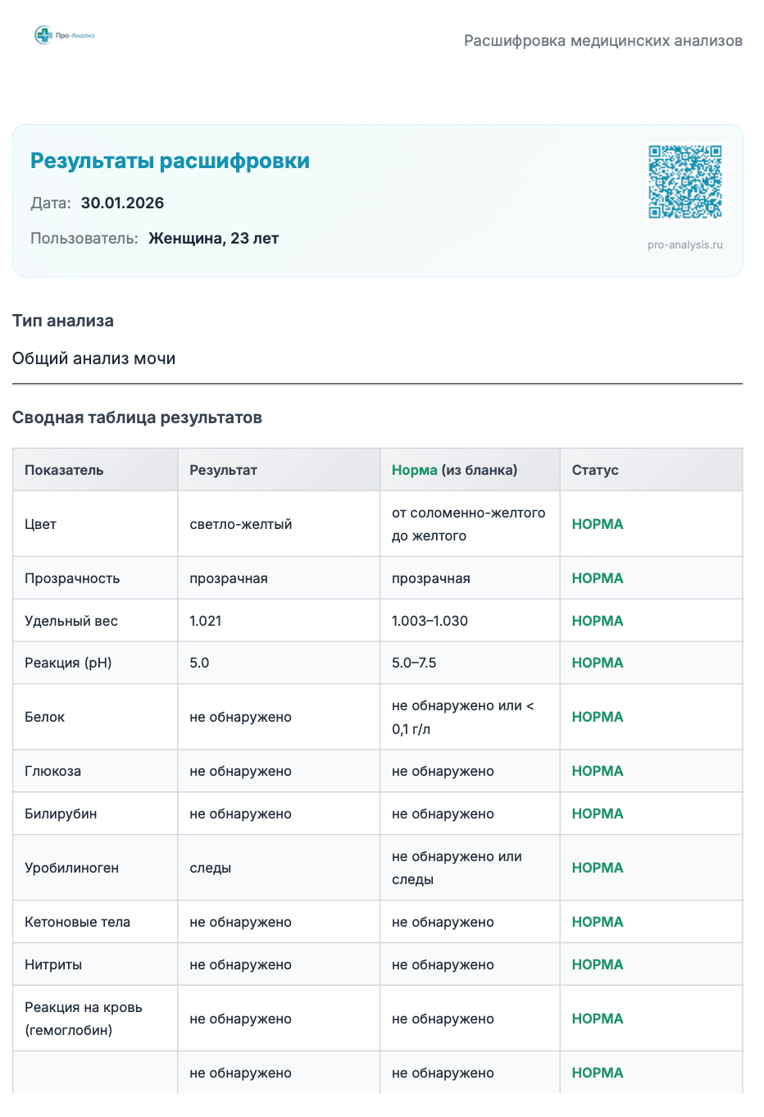This screenshot has height=1117, width=764.
Task: Click the 'светло-желтый' color result cell
Action: [240, 524]
